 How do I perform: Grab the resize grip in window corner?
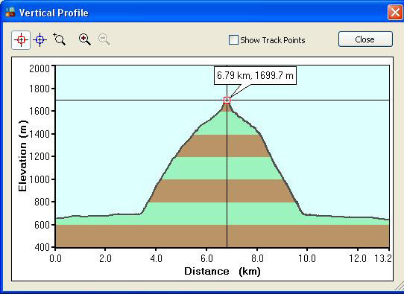[x=399, y=287]
